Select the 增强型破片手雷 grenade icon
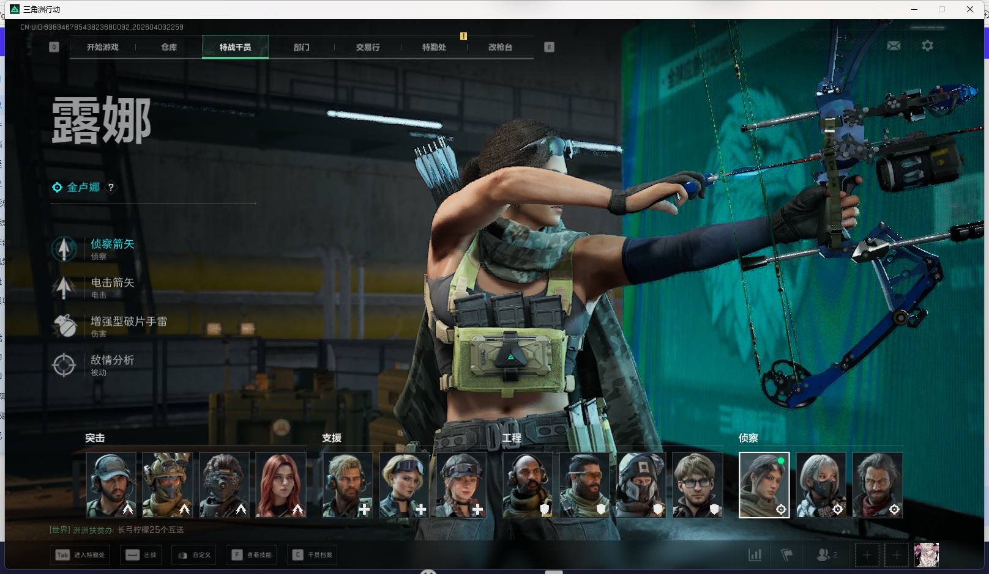Image resolution: width=989 pixels, height=574 pixels. [x=64, y=326]
